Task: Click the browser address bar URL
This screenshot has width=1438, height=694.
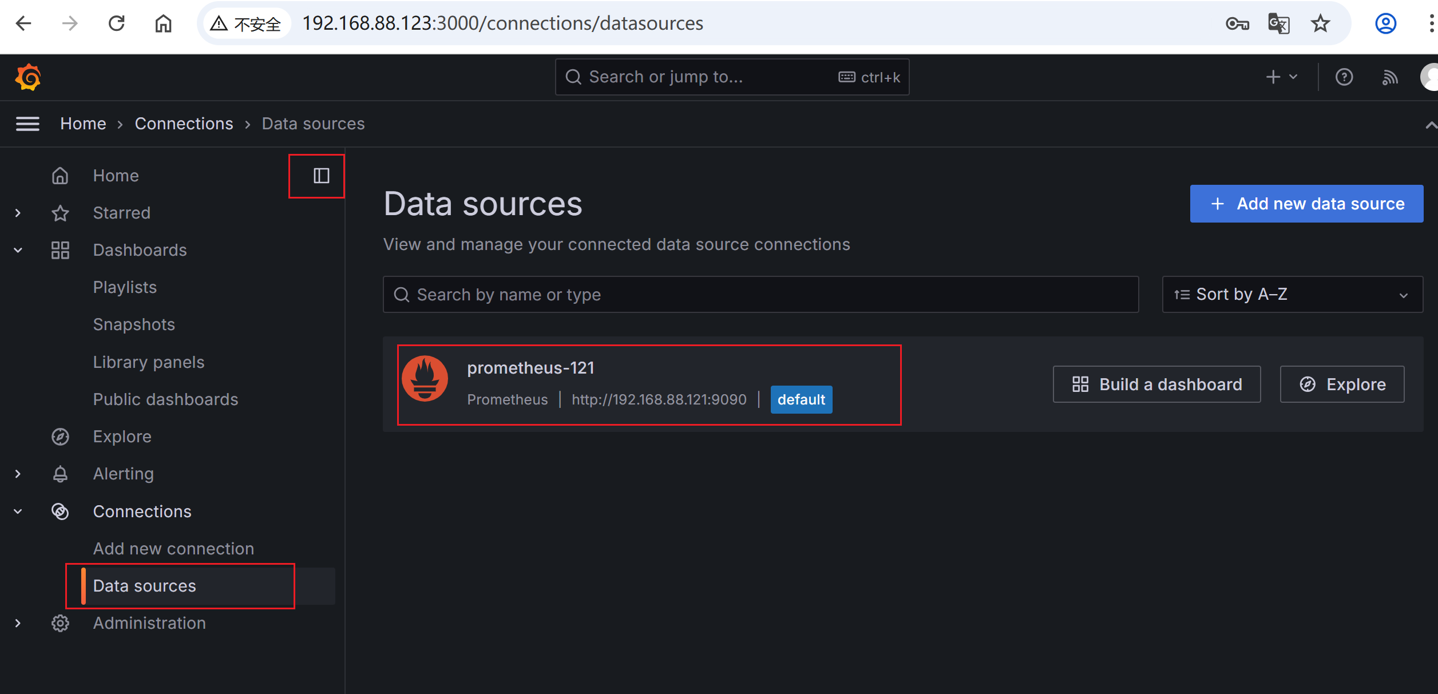Action: 502,23
